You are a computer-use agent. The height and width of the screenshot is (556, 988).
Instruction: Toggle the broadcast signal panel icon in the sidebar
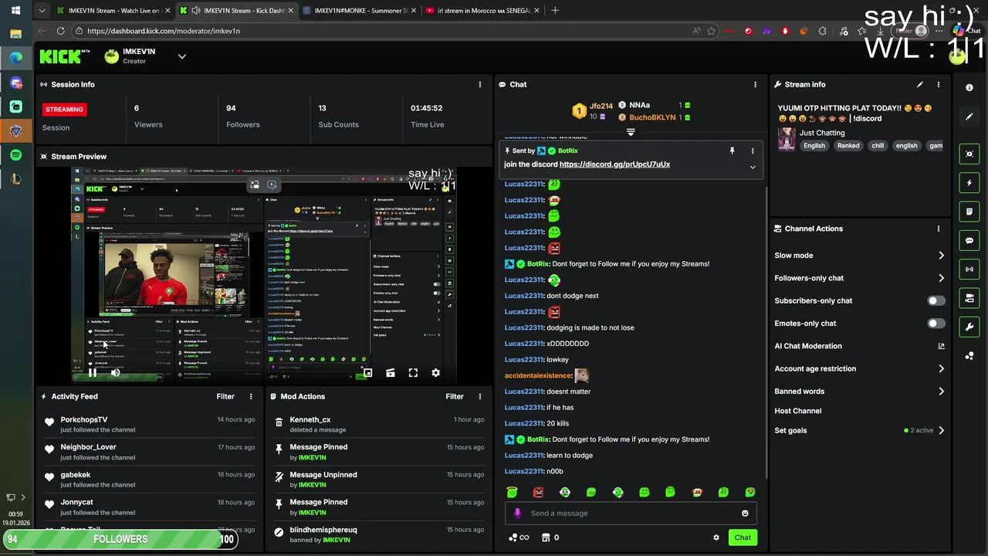(969, 270)
